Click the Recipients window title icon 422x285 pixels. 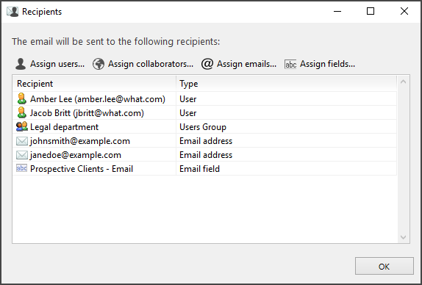pos(12,12)
